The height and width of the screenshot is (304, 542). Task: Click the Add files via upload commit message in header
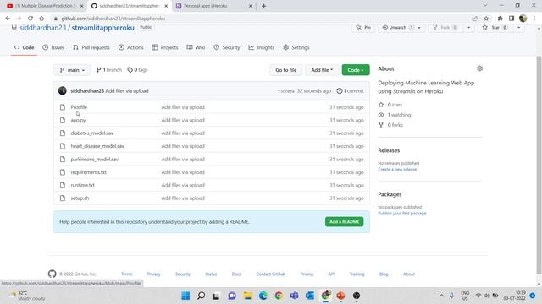(127, 91)
